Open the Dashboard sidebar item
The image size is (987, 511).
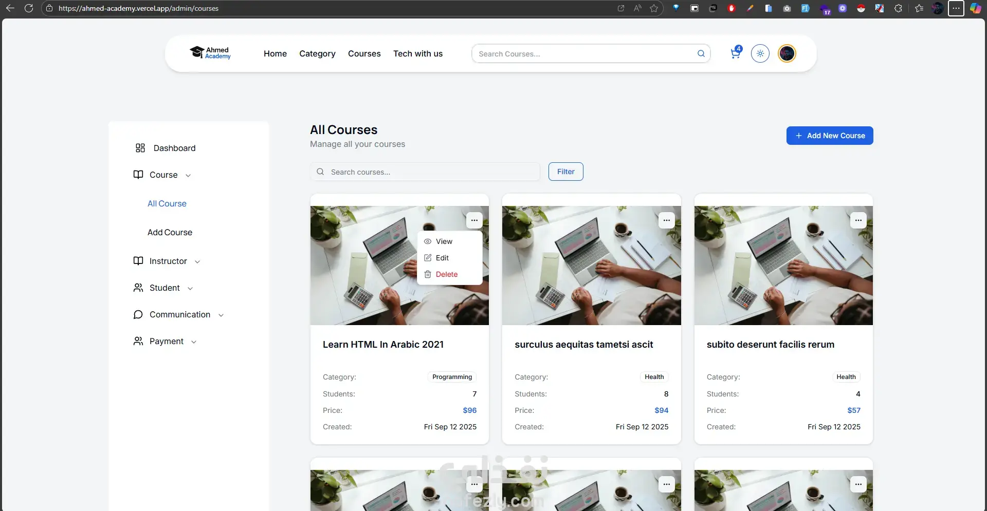(165, 148)
